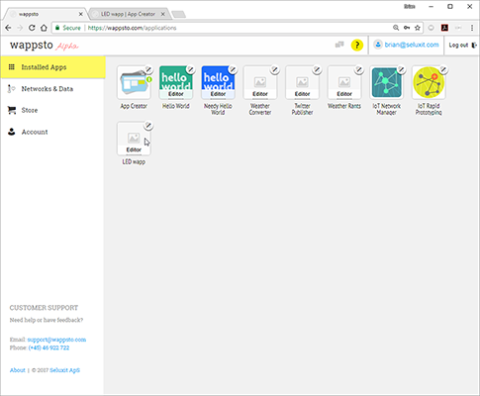
Task: Open the Account section
Action: click(53, 132)
